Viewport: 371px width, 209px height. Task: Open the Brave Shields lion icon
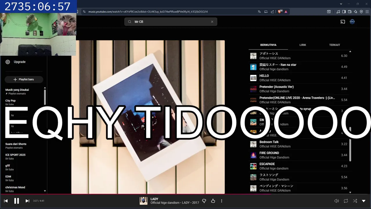tap(280, 12)
